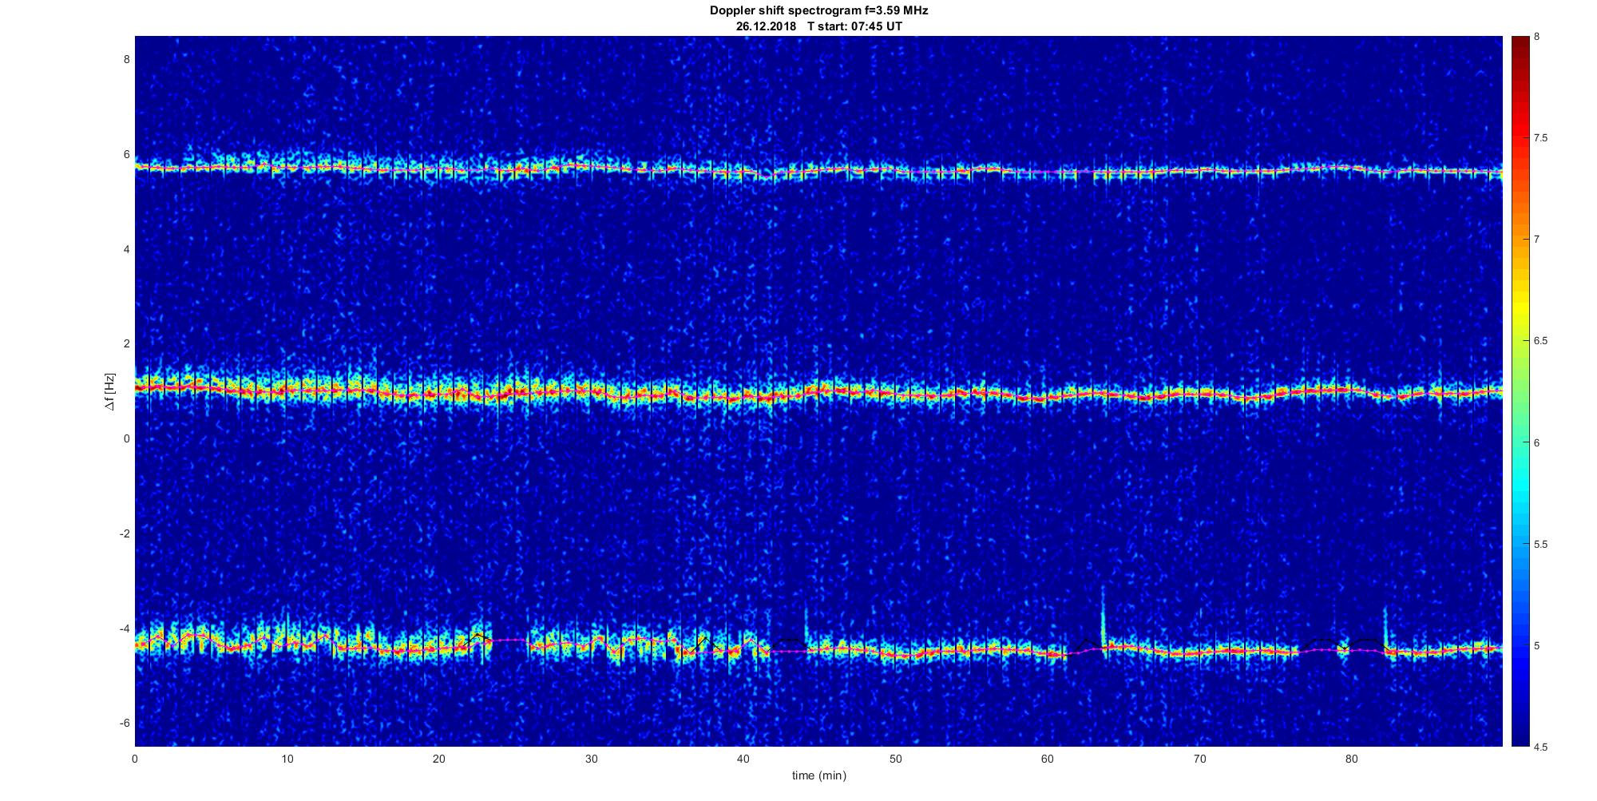The width and height of the screenshot is (1597, 801).
Task: Click the upper 5.7 Hz trace at minute 30
Action: (x=591, y=167)
